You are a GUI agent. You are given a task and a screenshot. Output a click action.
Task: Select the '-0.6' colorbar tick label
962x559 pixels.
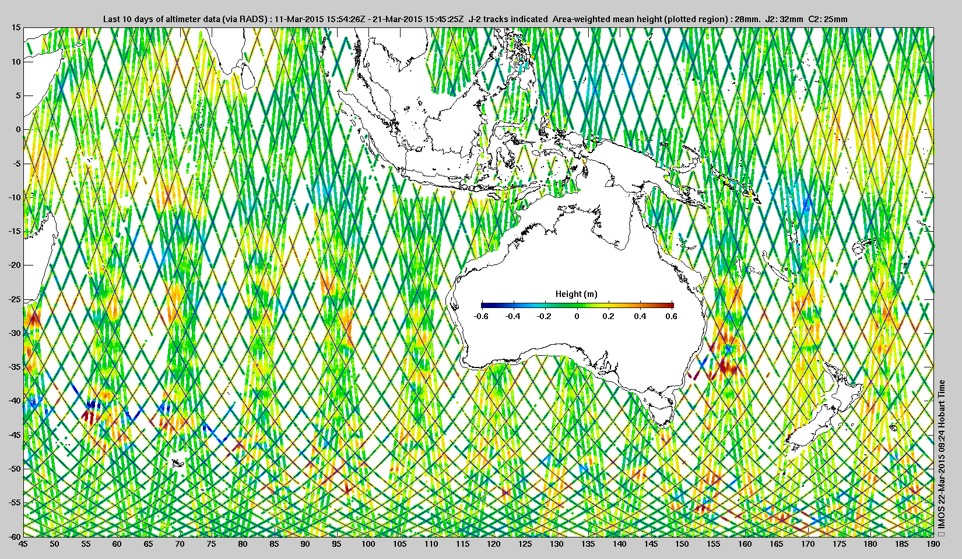coord(481,317)
